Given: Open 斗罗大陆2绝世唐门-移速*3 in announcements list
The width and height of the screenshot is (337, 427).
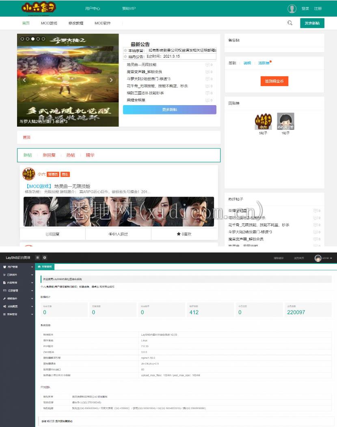Looking at the screenshot, I should coord(149,79).
